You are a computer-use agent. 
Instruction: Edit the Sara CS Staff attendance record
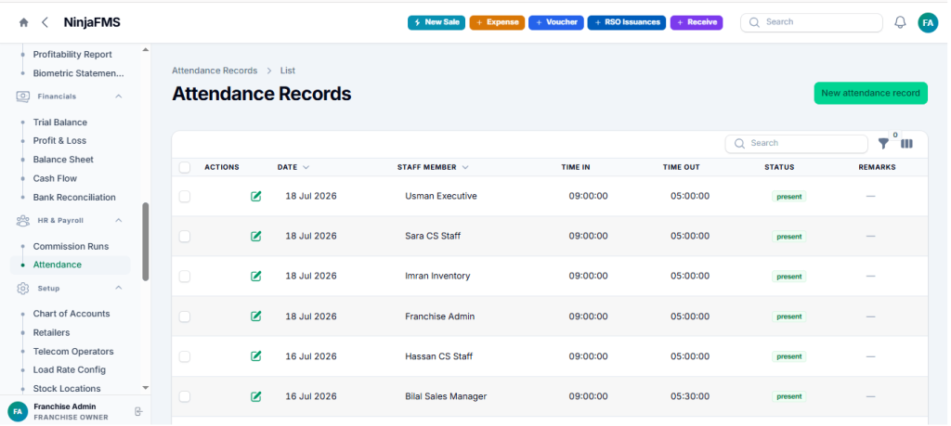[x=256, y=237]
